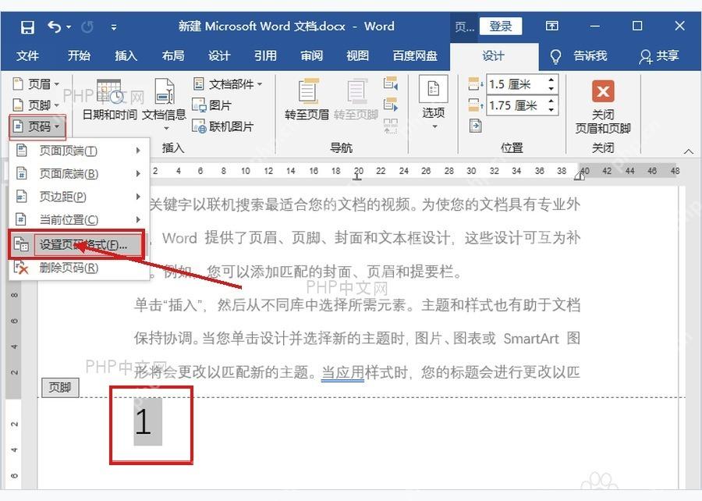Insert a 图片 picture
The image size is (702, 501).
point(211,105)
